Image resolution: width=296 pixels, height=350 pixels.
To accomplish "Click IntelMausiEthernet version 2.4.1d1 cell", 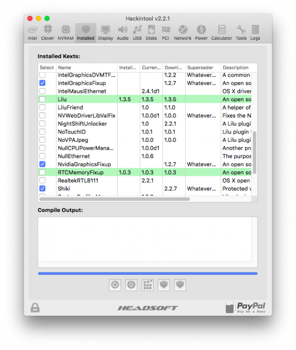I will click(x=151, y=91).
